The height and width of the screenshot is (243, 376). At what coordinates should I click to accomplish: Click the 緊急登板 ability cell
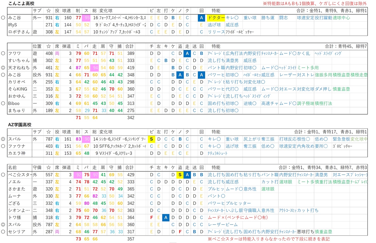341,139
